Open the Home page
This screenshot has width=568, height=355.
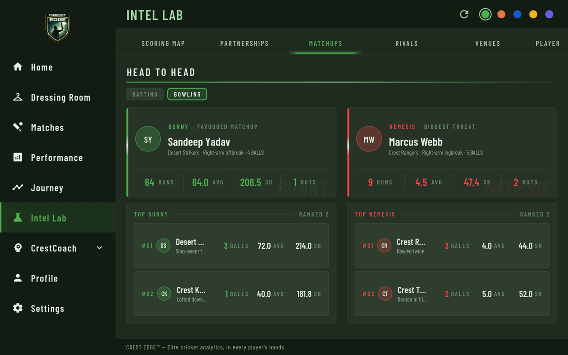point(57,67)
